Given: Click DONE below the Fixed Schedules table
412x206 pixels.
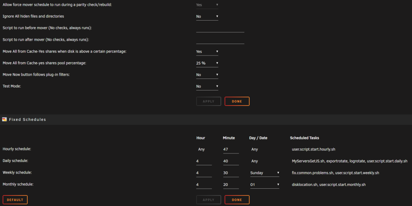Looking at the screenshot, I should 237,200.
